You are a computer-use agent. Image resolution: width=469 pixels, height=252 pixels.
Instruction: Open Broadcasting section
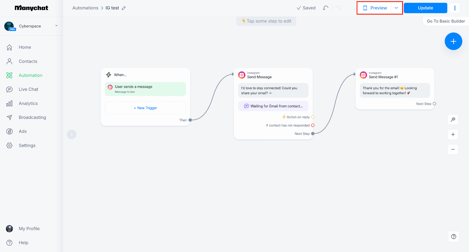coord(33,117)
